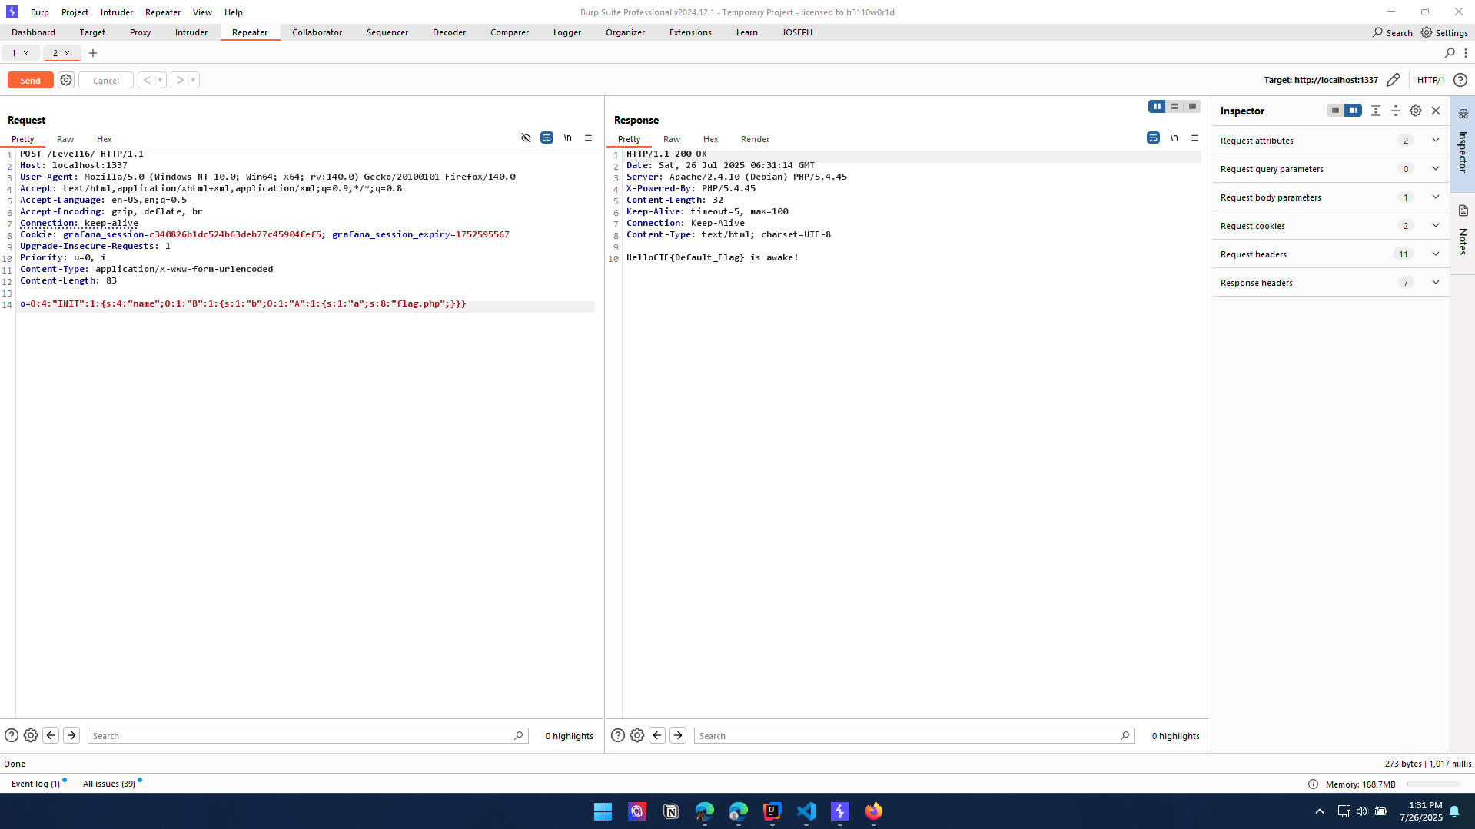Switch to the Decoder tab
1475x829 pixels.
click(449, 32)
